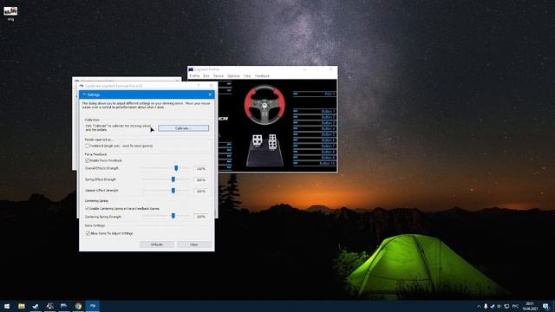The width and height of the screenshot is (555, 312).
Task: Open Google Chrome from the taskbar
Action: (x=78, y=306)
